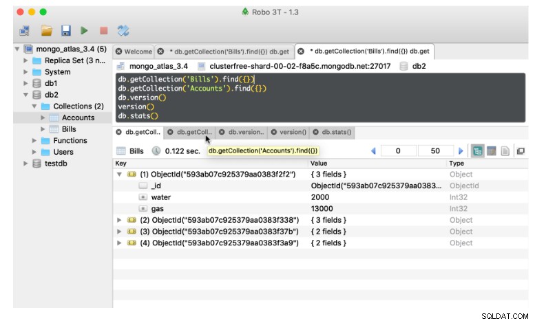
Task: Click the clusterfree-shard server address label
Action: pyautogui.click(x=300, y=66)
